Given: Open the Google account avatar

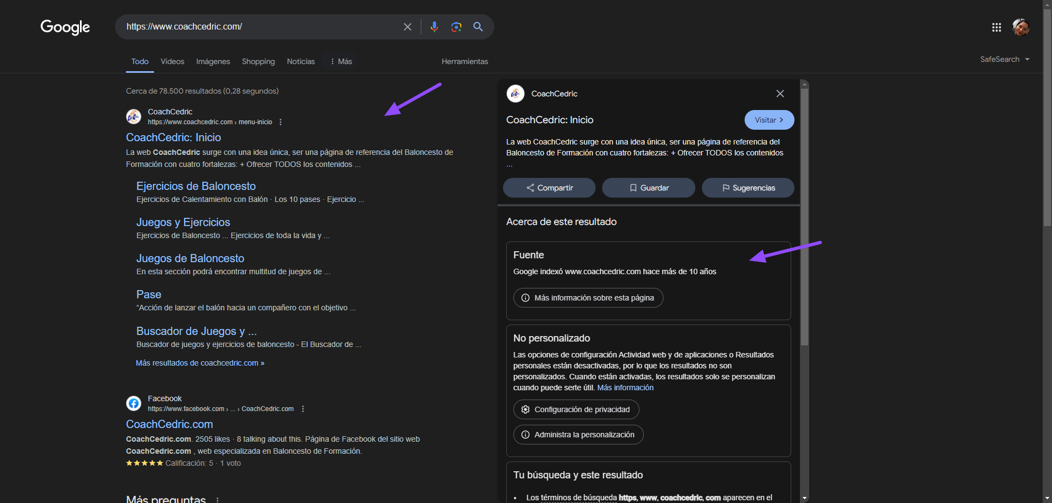Looking at the screenshot, I should pyautogui.click(x=1021, y=27).
